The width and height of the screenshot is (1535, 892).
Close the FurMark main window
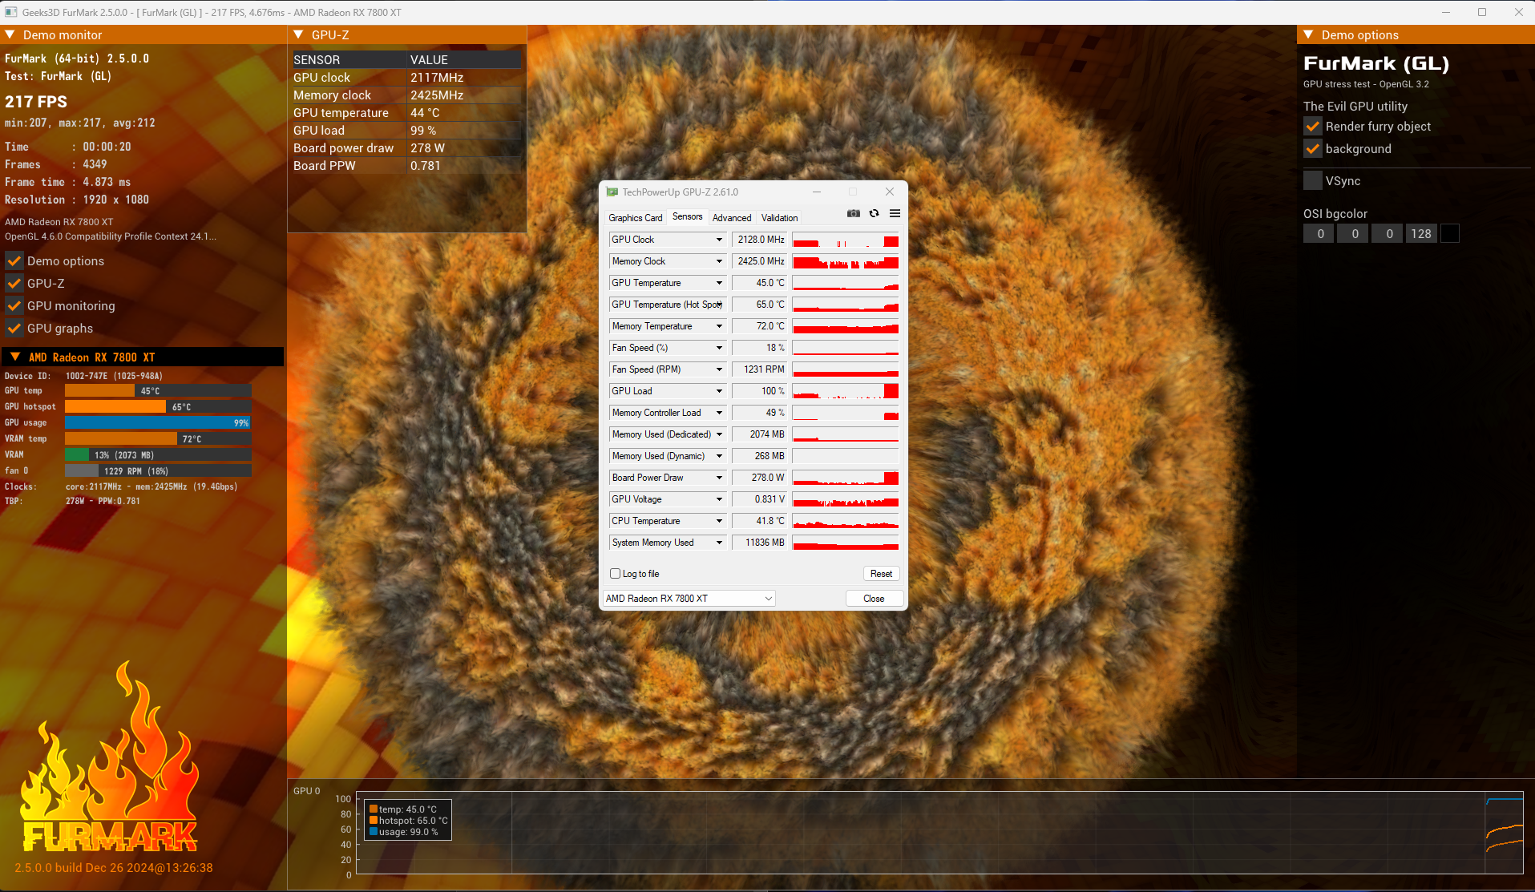click(1518, 12)
